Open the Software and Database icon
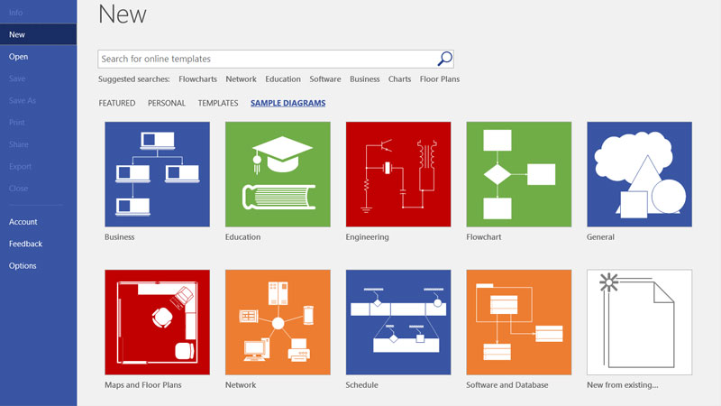721x406 pixels. pos(518,322)
